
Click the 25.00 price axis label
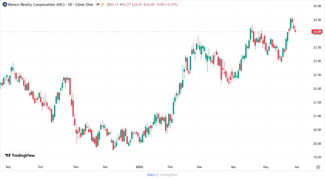[x=317, y=6]
